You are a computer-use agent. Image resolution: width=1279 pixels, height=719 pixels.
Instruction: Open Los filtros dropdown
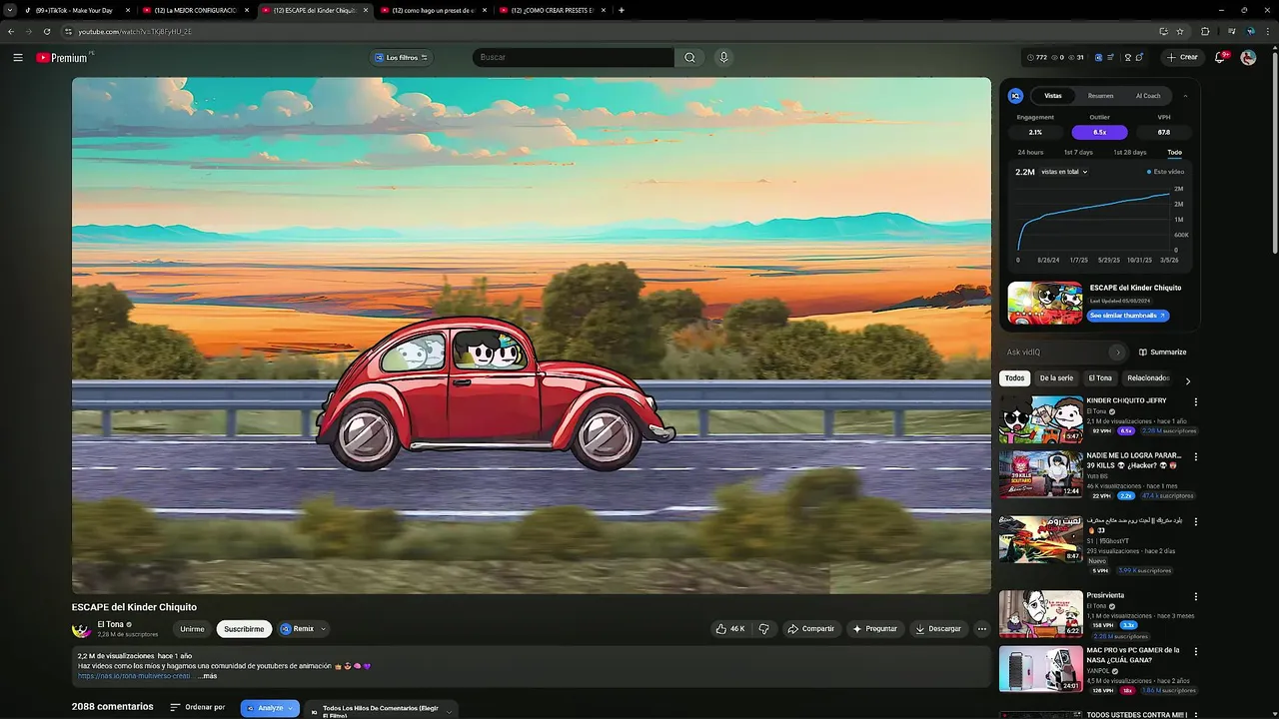pos(401,57)
